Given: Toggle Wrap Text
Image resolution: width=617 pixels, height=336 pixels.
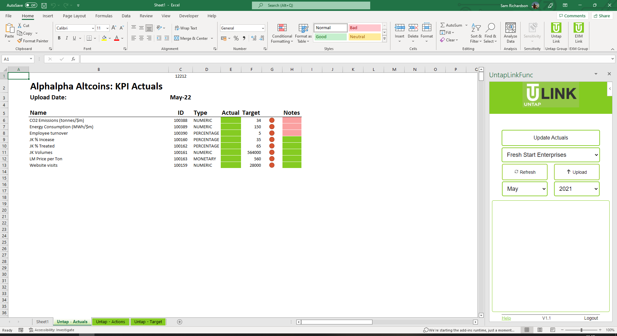Looking at the screenshot, I should point(186,28).
